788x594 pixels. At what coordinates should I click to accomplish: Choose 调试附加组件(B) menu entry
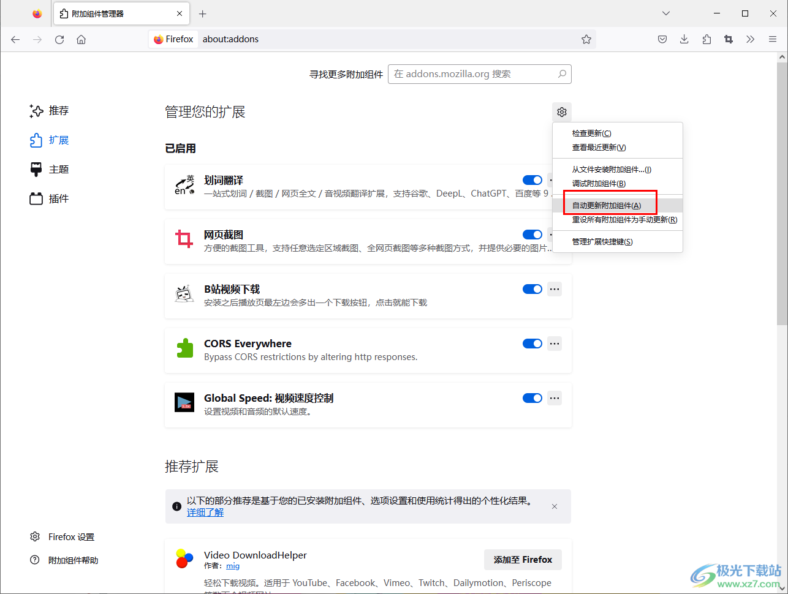tap(618, 184)
